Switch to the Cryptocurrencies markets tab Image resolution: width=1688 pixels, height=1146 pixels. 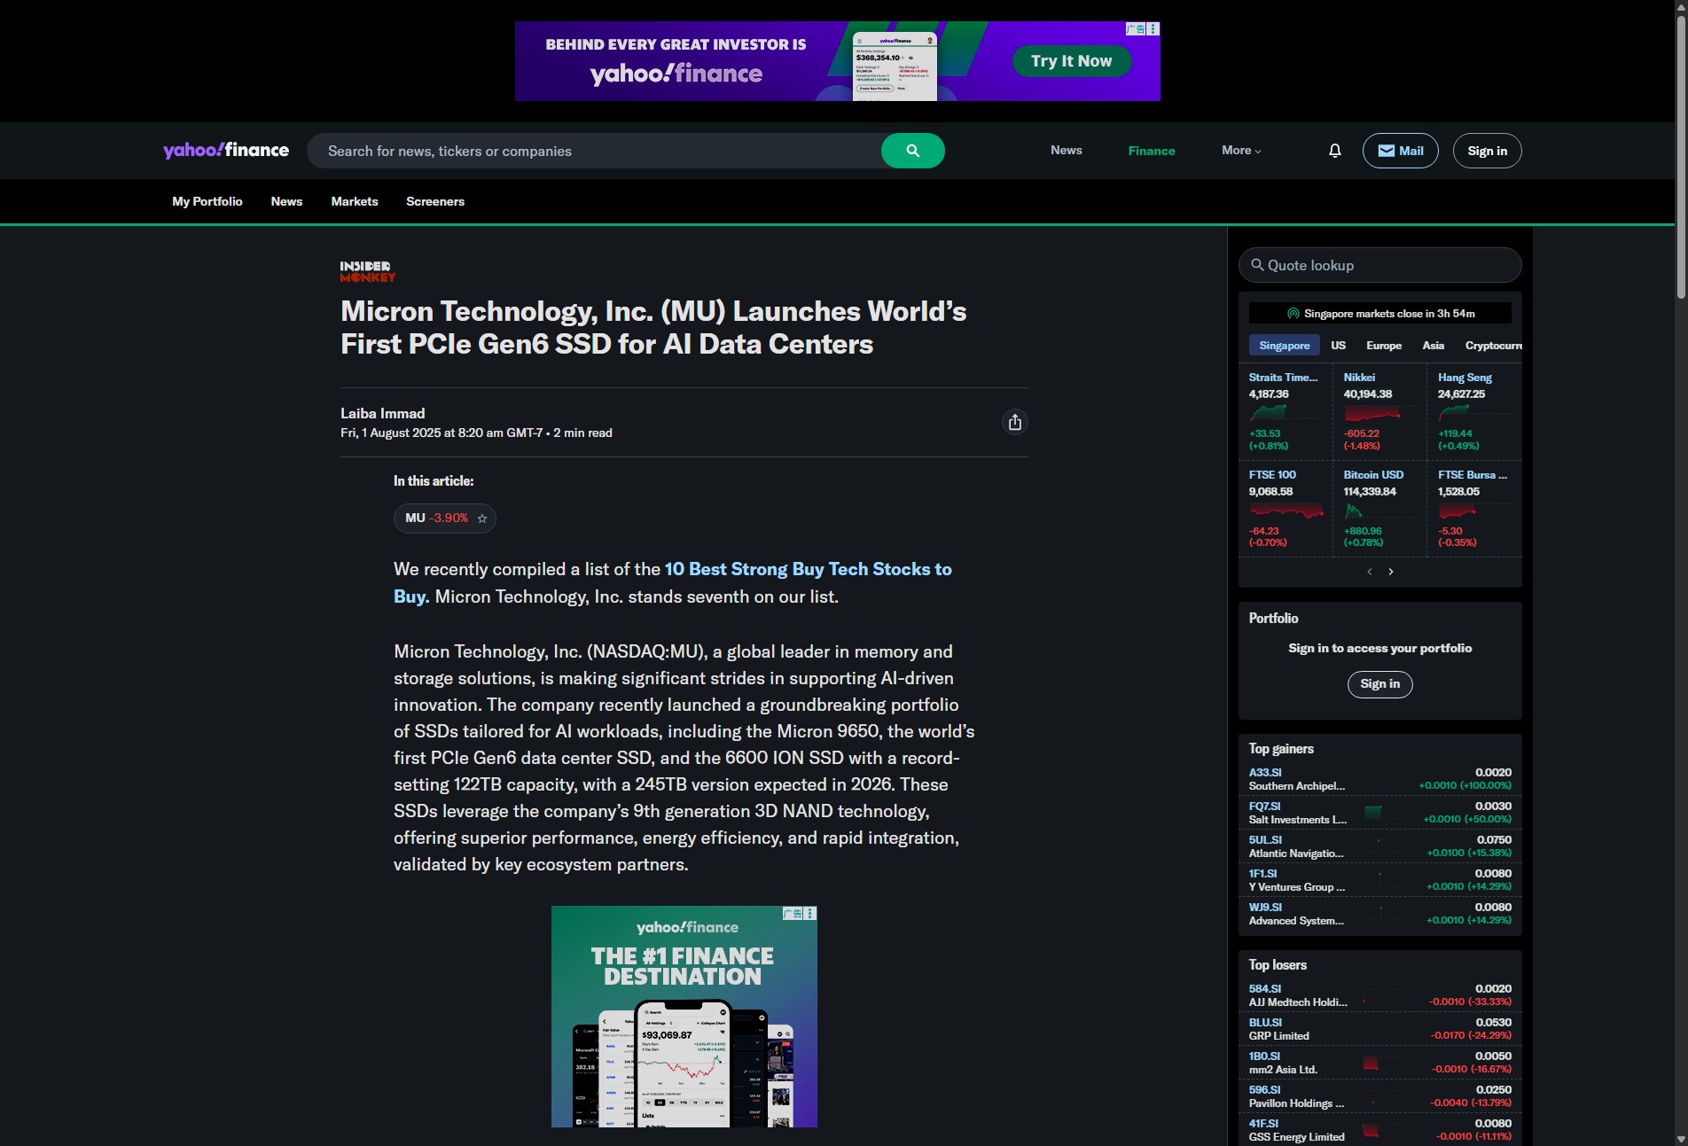[1493, 346]
